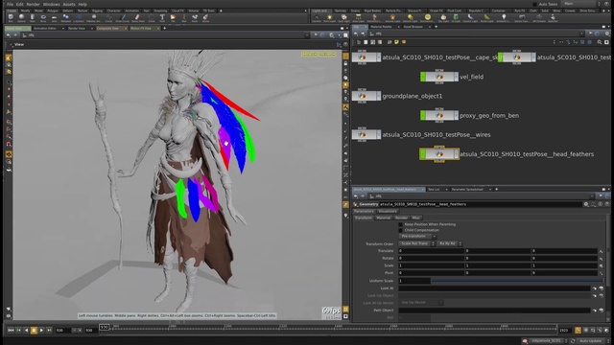
Task: Select the Torus shelf tool
Action: [x=43, y=17]
